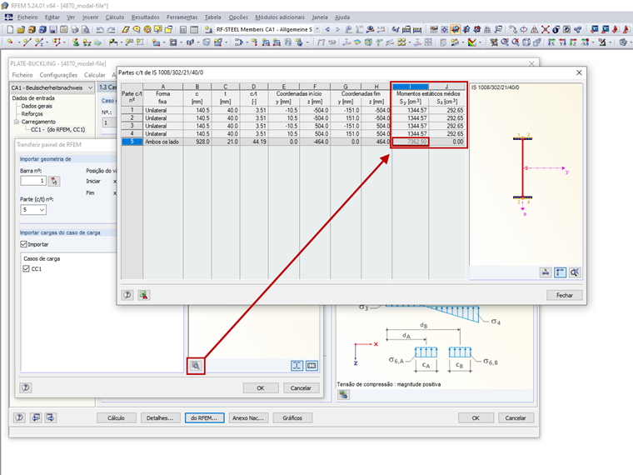
Task: Click OK in the Transferir painel dialog
Action: (261, 387)
